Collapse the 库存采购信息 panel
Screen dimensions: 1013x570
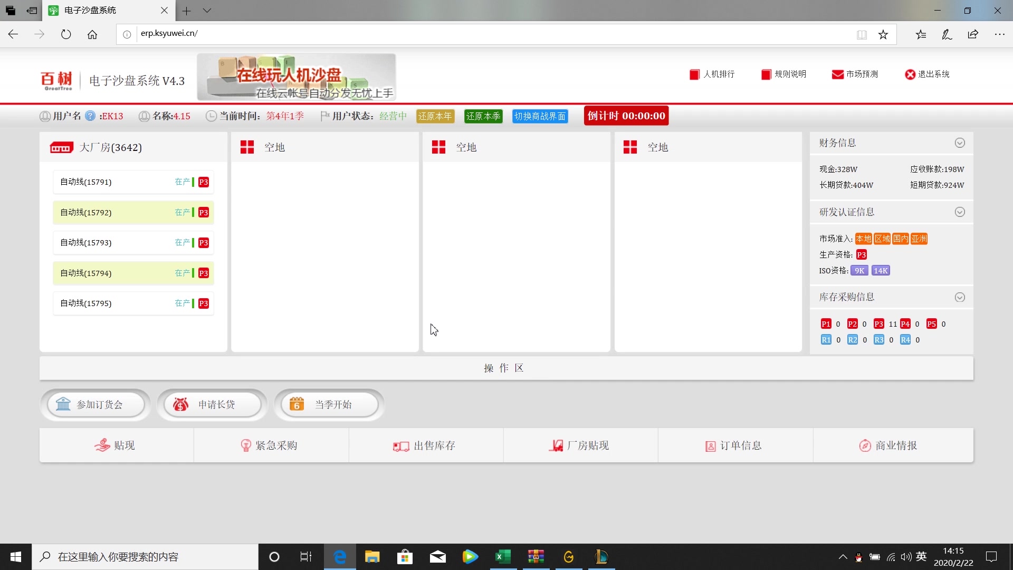tap(960, 297)
